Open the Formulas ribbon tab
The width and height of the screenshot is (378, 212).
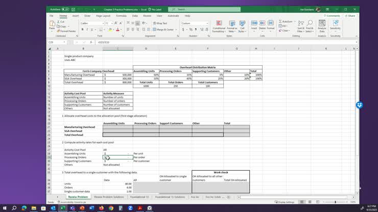[121, 16]
